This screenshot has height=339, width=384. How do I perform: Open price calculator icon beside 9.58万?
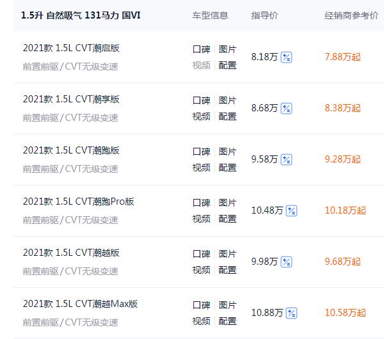pyautogui.click(x=286, y=160)
